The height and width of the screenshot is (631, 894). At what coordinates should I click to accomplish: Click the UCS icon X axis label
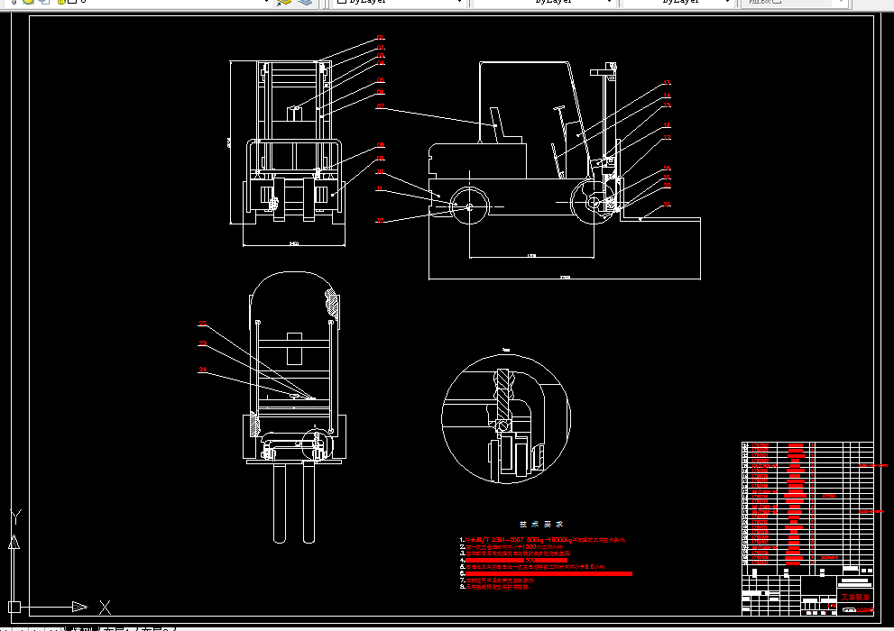105,608
